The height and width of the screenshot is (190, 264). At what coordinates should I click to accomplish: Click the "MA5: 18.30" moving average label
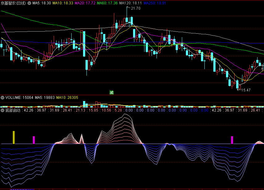click(42, 3)
